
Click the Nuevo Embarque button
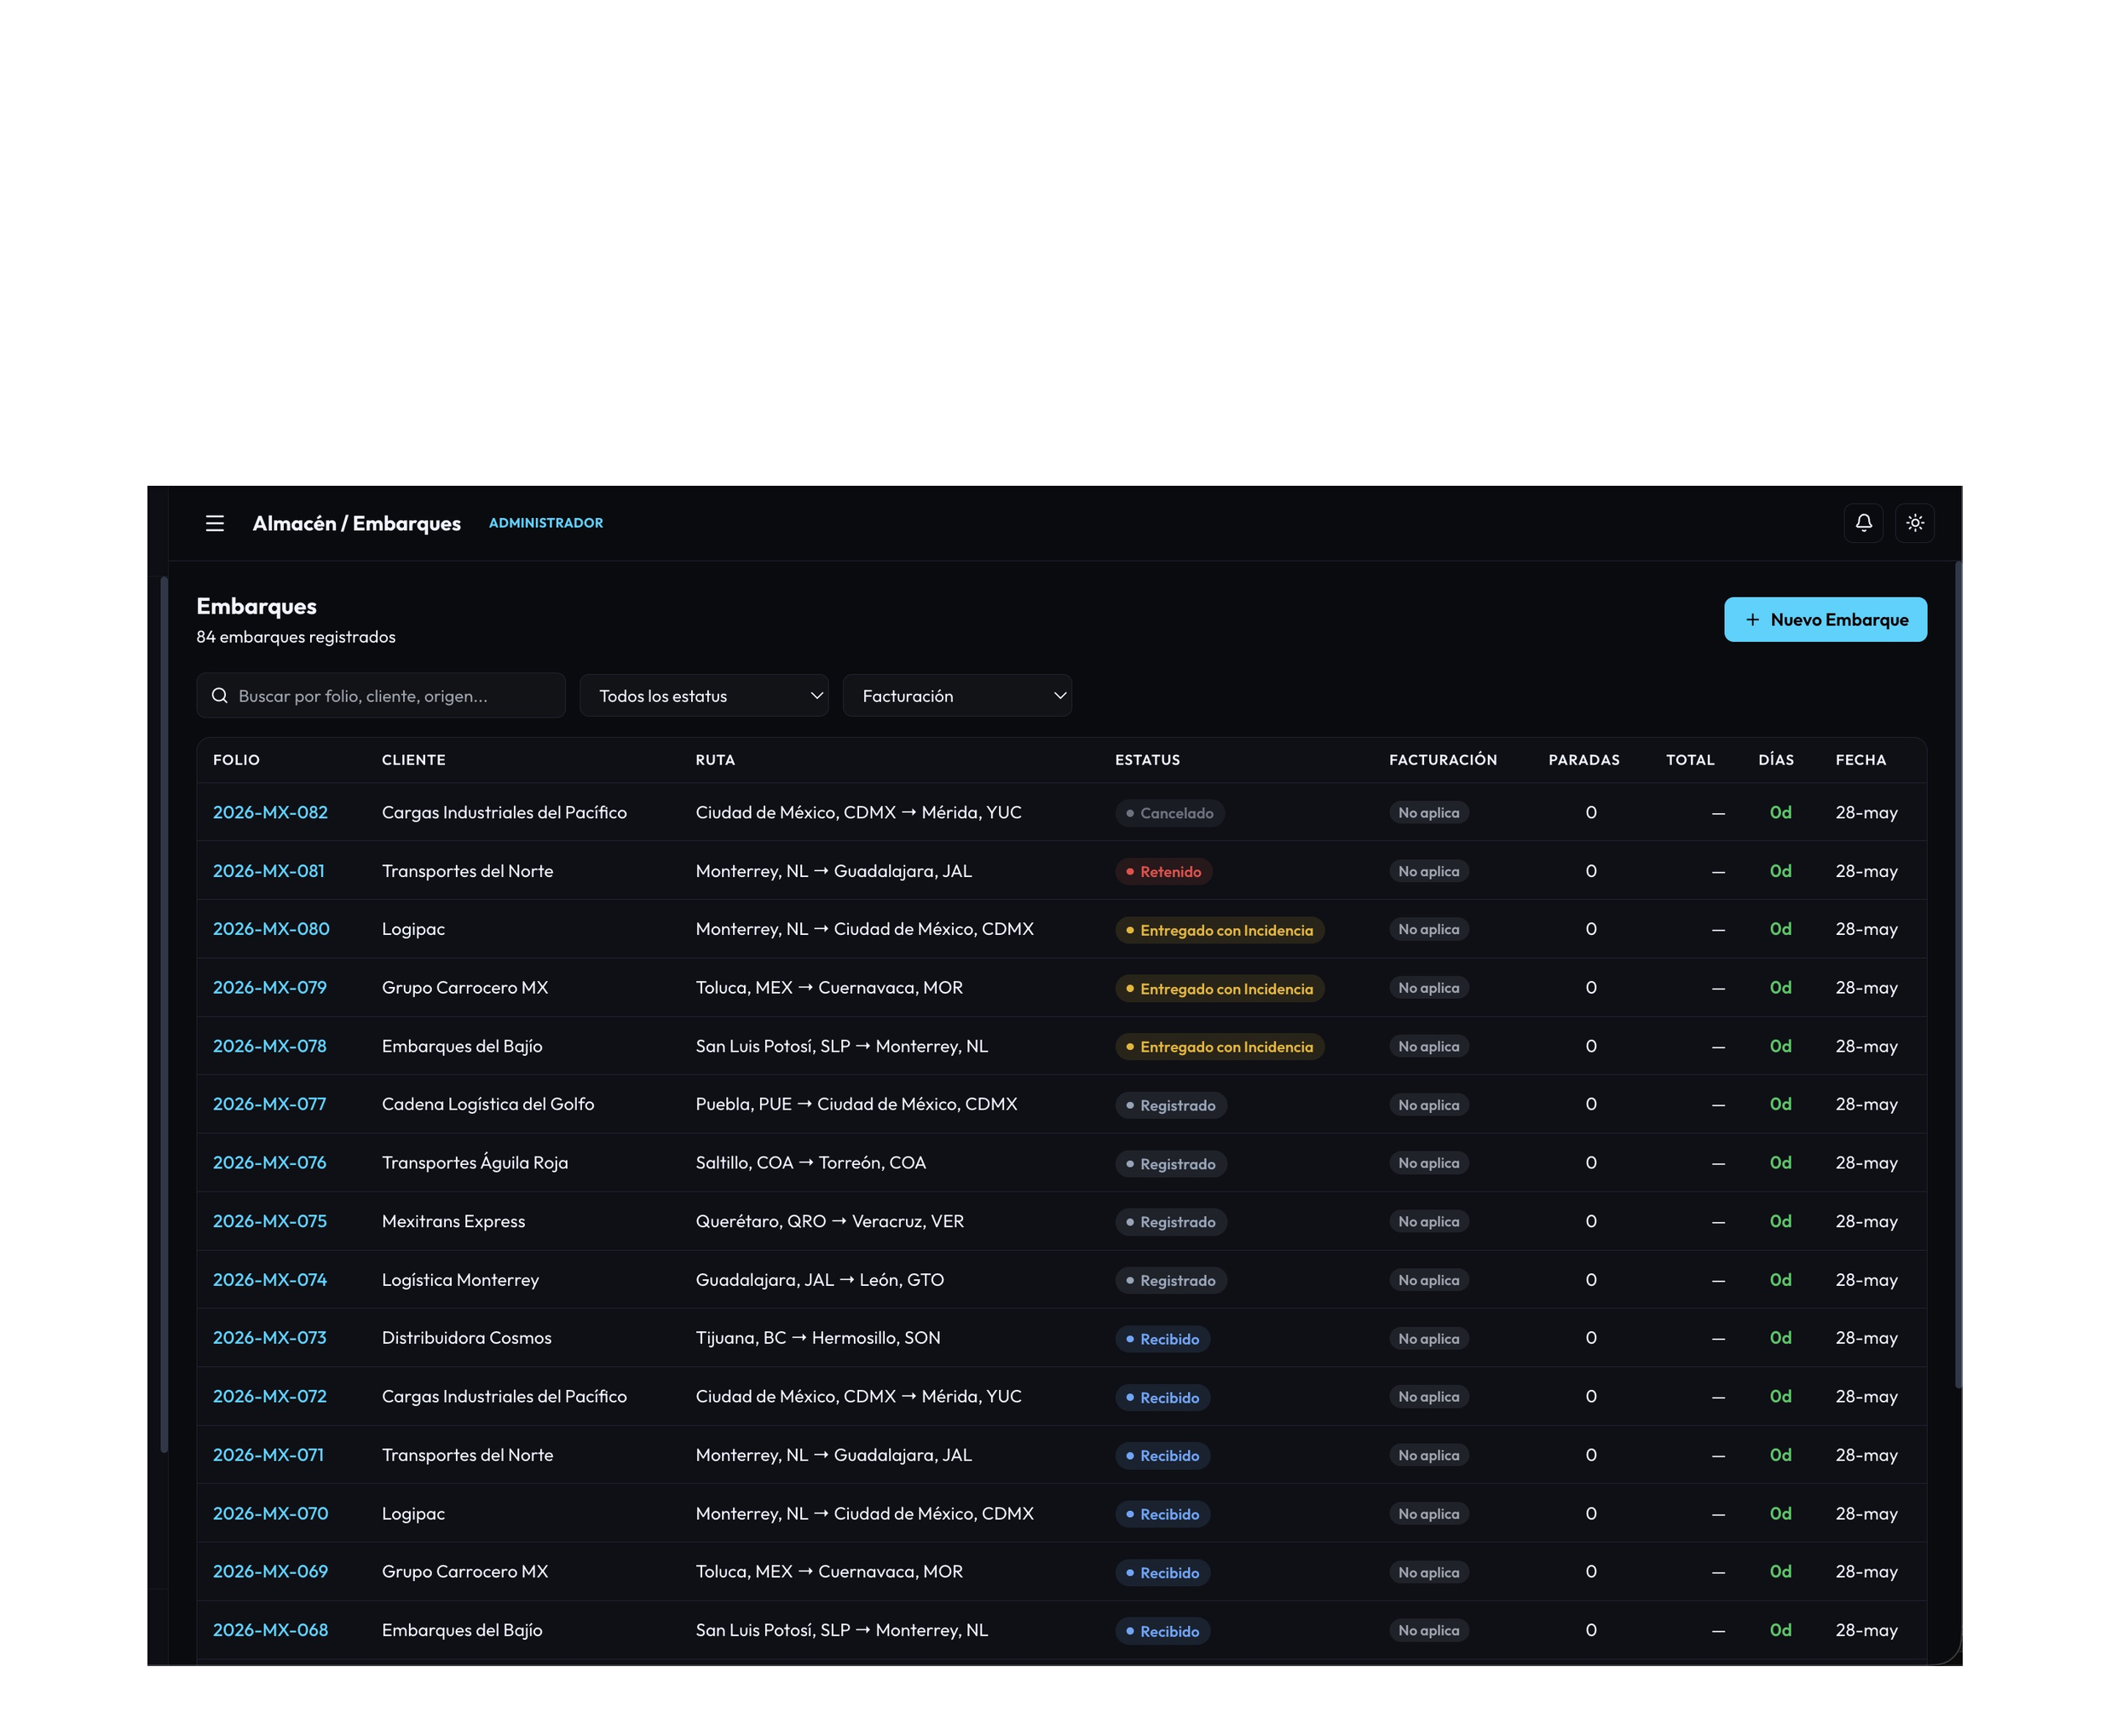tap(1825, 620)
